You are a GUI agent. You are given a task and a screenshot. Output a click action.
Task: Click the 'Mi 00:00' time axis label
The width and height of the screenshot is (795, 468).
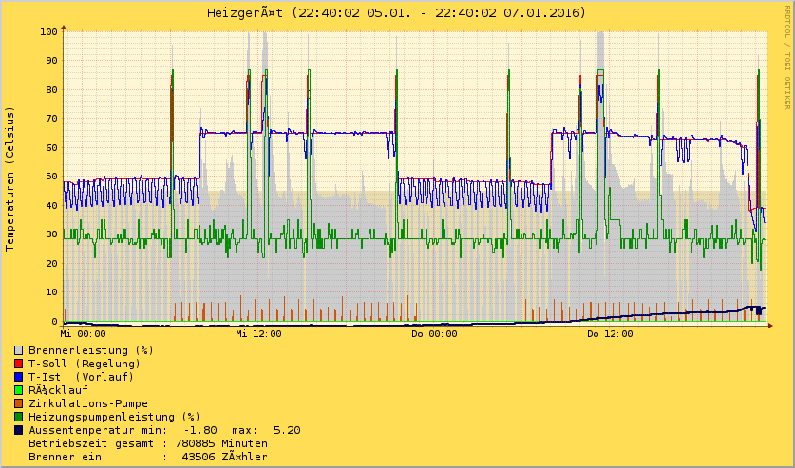pyautogui.click(x=84, y=334)
